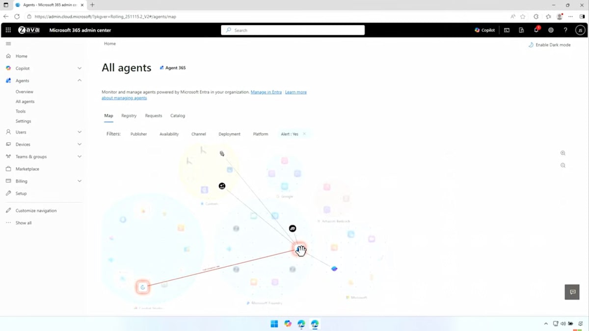
Task: Open the notifications bell in header
Action: coord(536,30)
